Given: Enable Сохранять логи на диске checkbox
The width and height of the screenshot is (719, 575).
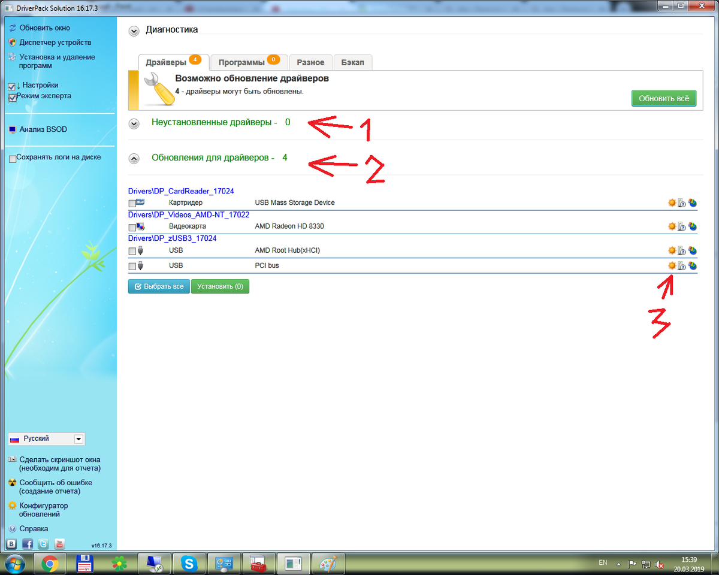Looking at the screenshot, I should (x=13, y=159).
